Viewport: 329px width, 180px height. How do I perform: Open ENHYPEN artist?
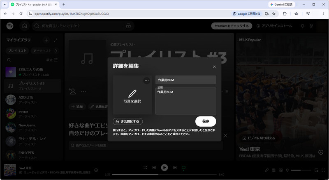(32, 155)
